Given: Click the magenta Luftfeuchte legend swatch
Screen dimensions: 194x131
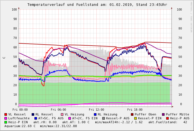Looking at the screenshot, I should [x=6, y=118].
